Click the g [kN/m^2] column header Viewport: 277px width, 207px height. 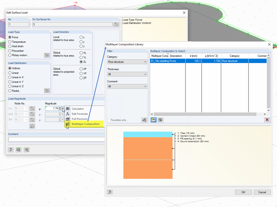point(211,56)
